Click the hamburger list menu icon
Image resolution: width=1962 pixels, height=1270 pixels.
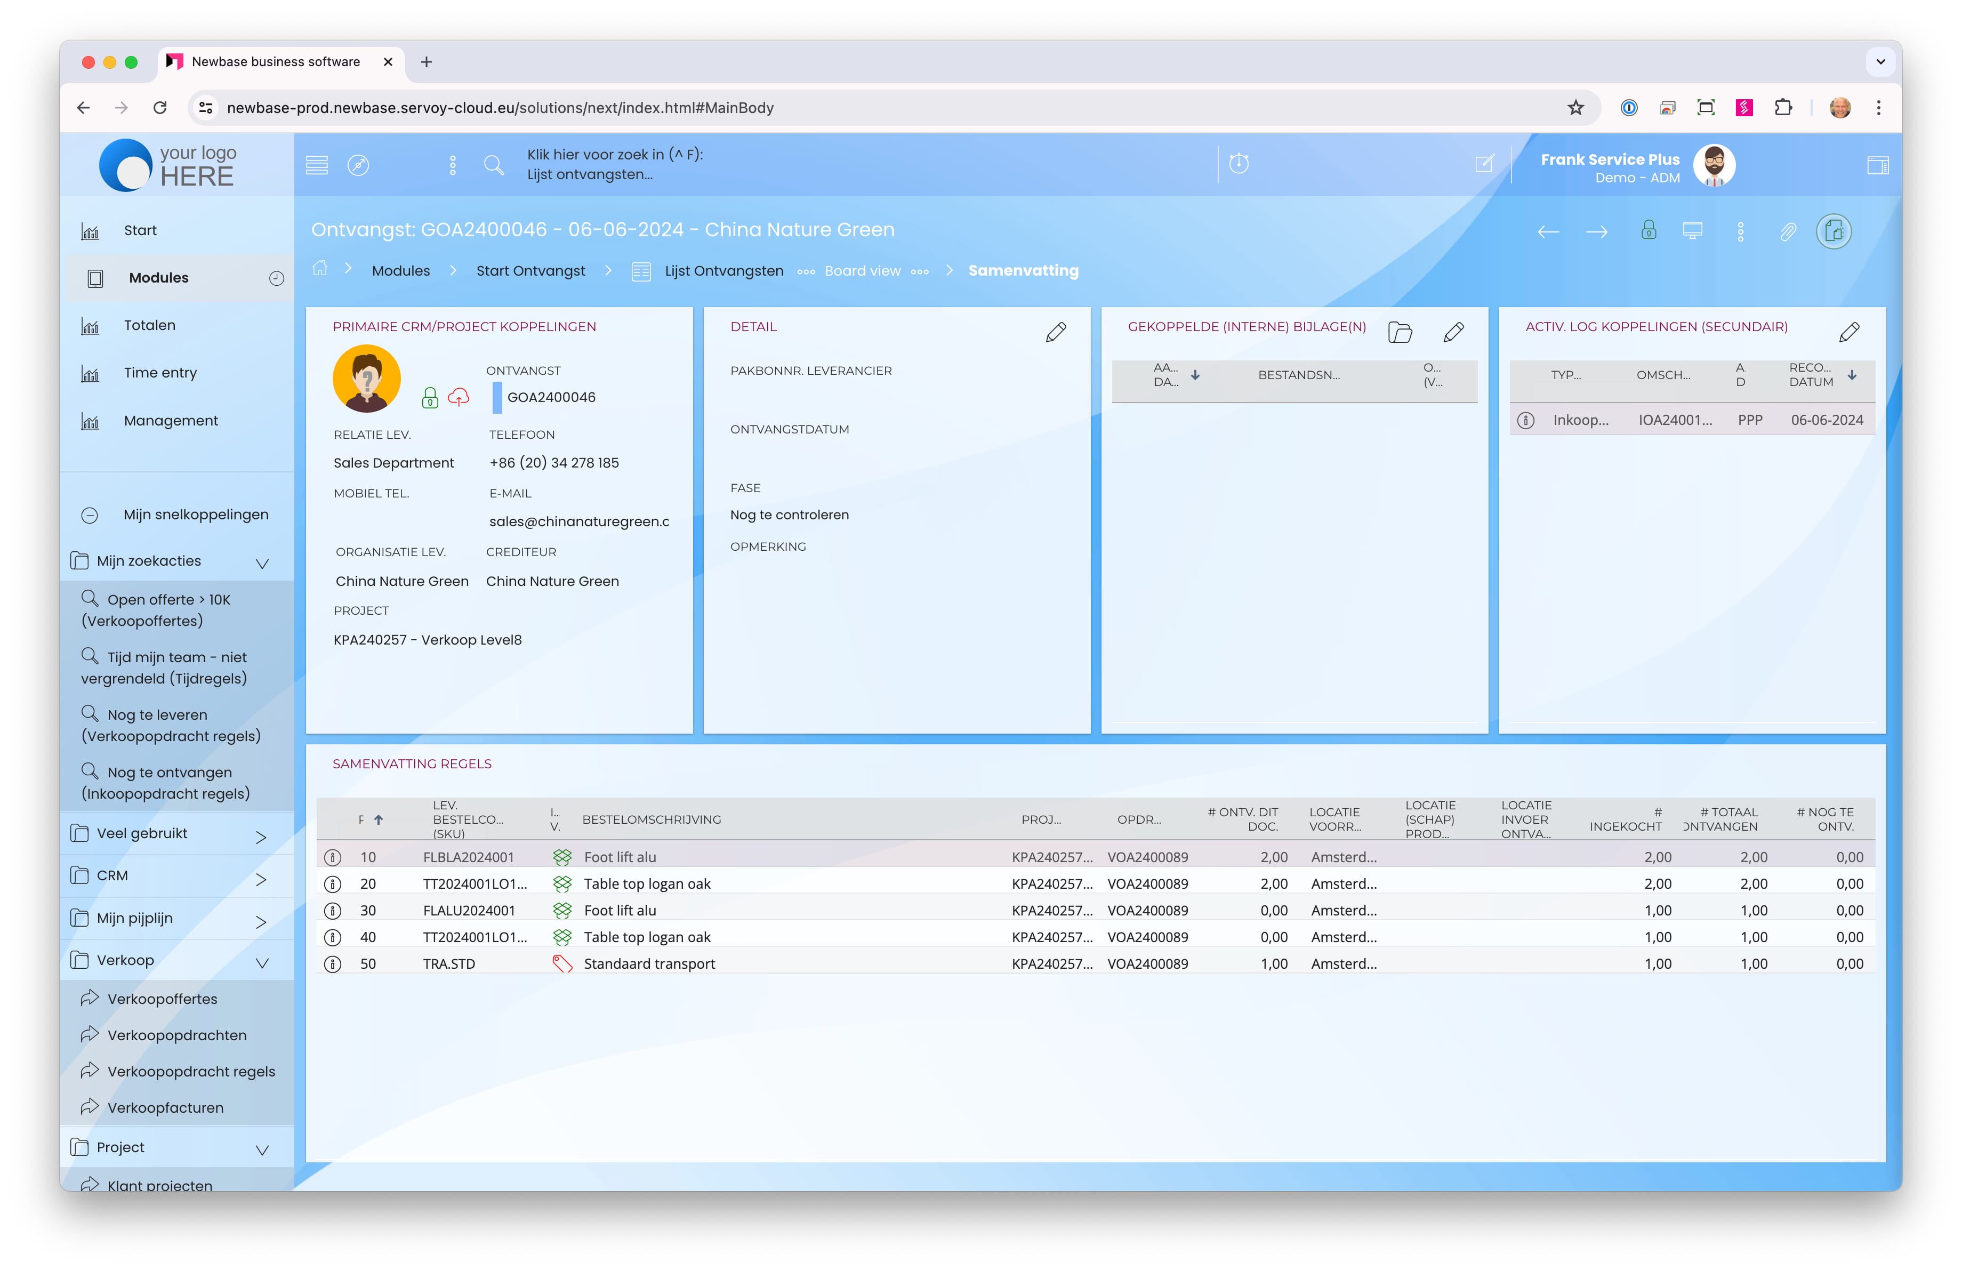click(x=317, y=165)
